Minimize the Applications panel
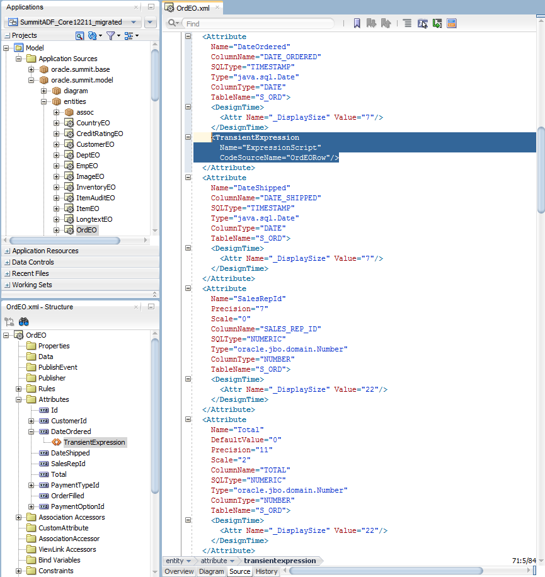 click(151, 7)
